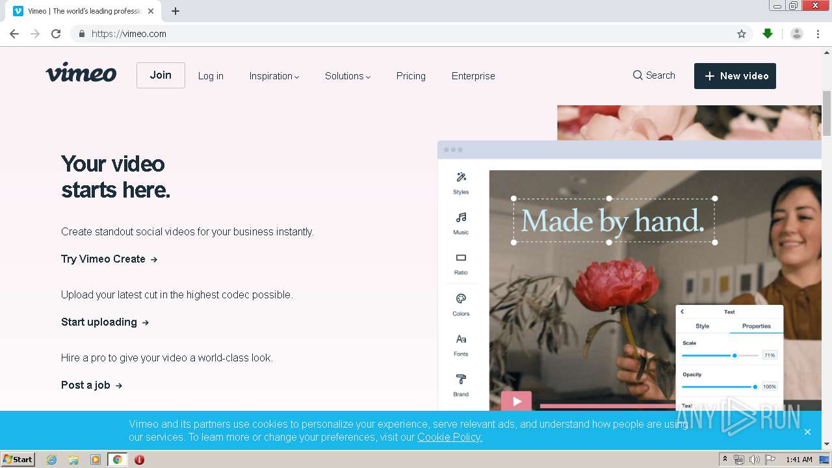Viewport: 832px width, 468px height.
Task: Open the Pricing page
Action: coord(411,76)
